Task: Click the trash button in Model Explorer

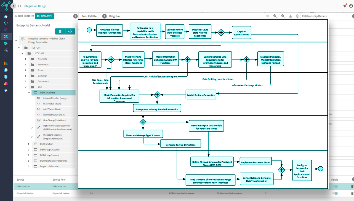Action: (x=60, y=31)
